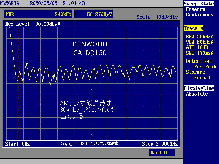Screen dimensions: 219x164
Task: Click the Start 0Hz label
Action: [x=17, y=143]
